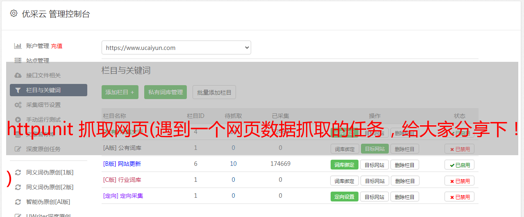Image resolution: width=524 pixels, height=217 pixels.
Task: Click the [定向] 定向采集 column name
Action: (123, 196)
